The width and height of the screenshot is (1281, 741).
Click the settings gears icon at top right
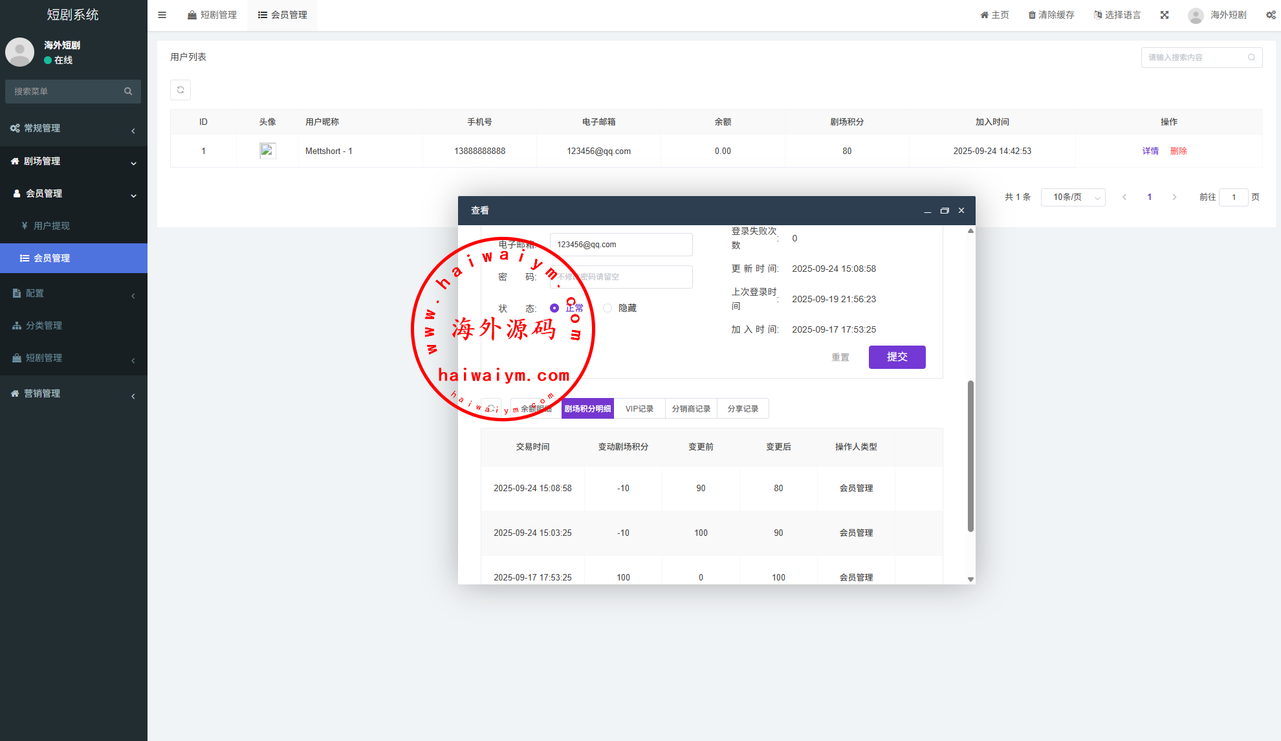point(1270,15)
